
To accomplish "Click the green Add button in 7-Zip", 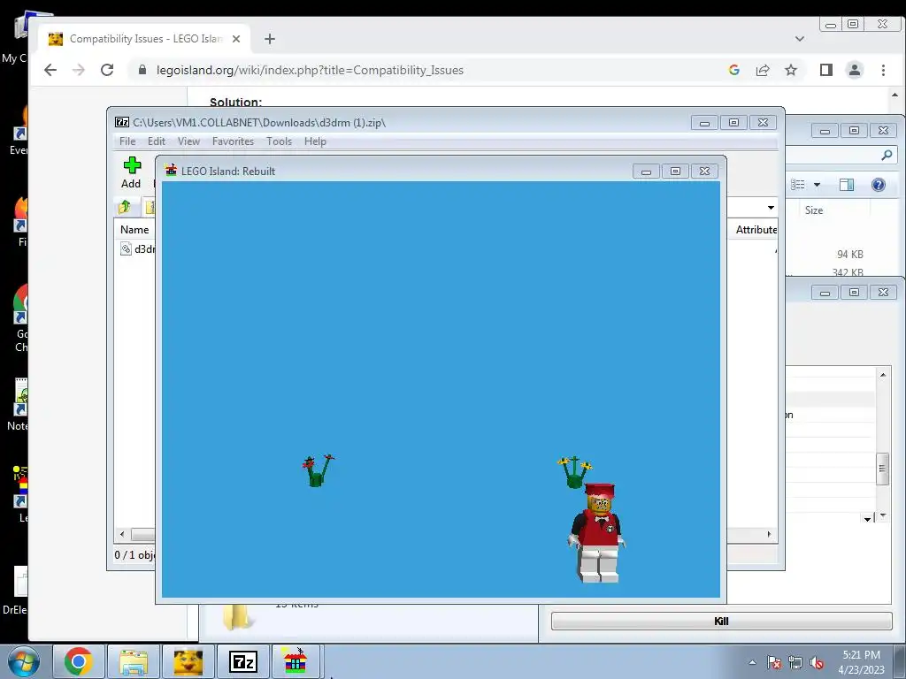I will click(x=131, y=172).
